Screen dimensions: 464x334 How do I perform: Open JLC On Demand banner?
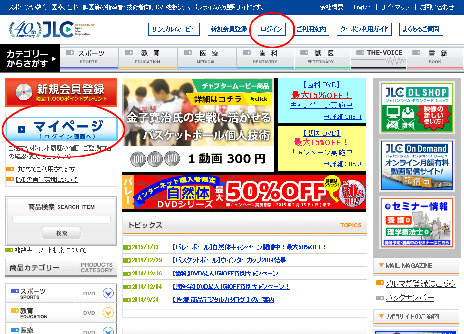point(417,165)
